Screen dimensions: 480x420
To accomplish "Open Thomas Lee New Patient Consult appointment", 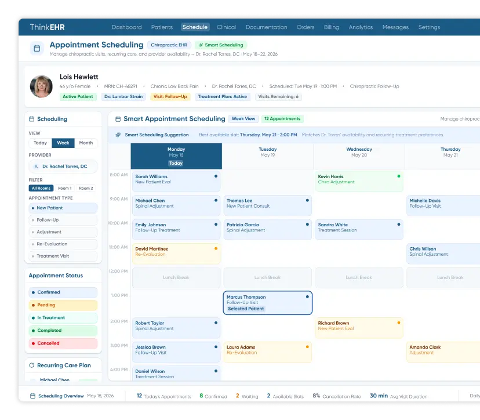I will tap(268, 205).
